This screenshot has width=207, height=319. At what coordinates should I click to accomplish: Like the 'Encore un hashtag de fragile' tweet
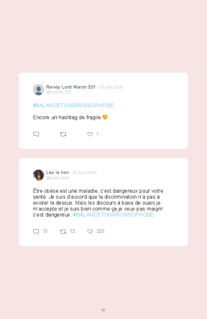click(90, 134)
